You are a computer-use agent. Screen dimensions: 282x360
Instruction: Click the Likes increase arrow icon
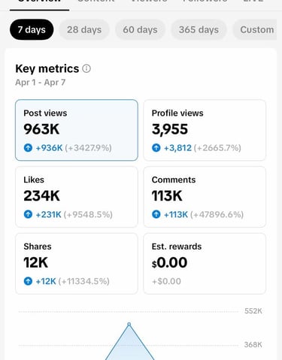pyautogui.click(x=28, y=214)
